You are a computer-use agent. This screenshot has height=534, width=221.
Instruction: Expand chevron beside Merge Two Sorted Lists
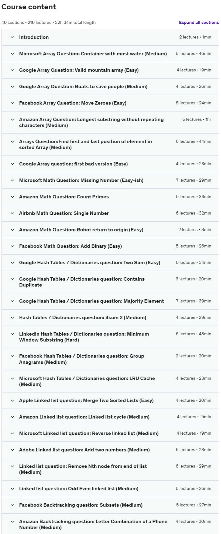pyautogui.click(x=12, y=400)
